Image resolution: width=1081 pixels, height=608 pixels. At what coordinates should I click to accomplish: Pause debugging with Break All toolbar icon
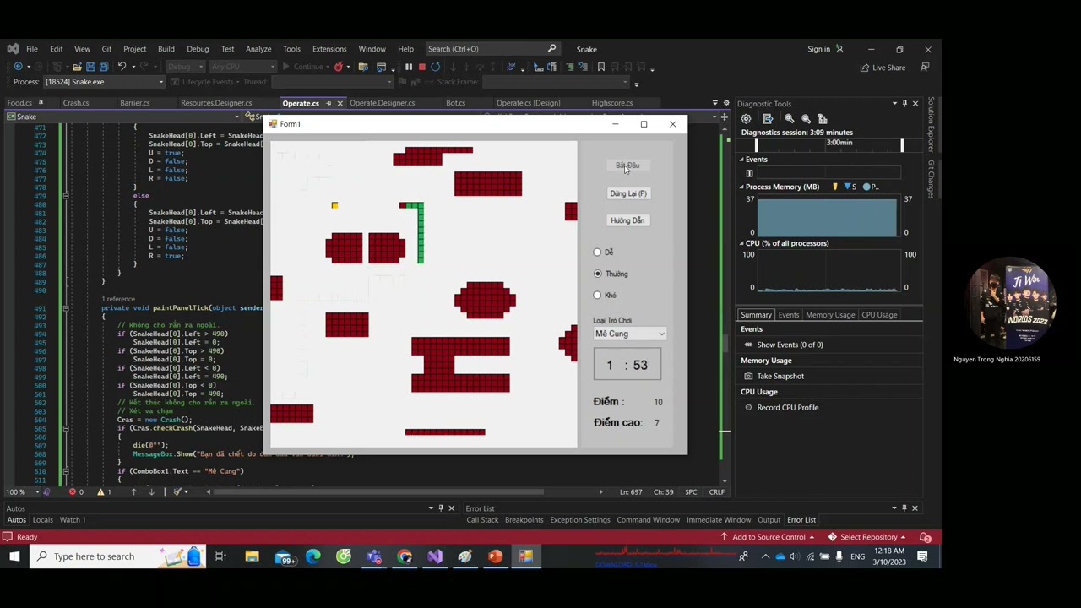point(408,67)
